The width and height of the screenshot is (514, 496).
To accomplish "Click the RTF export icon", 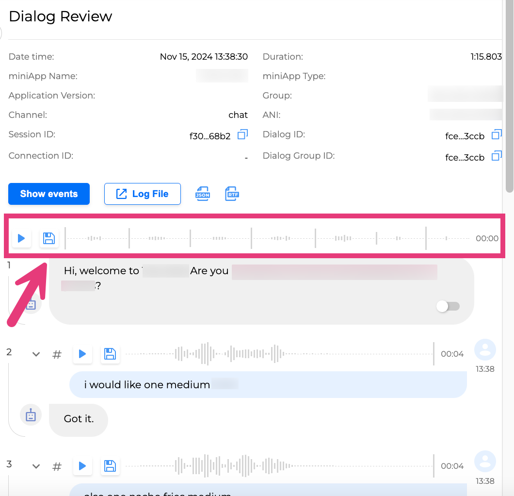I will 232,194.
